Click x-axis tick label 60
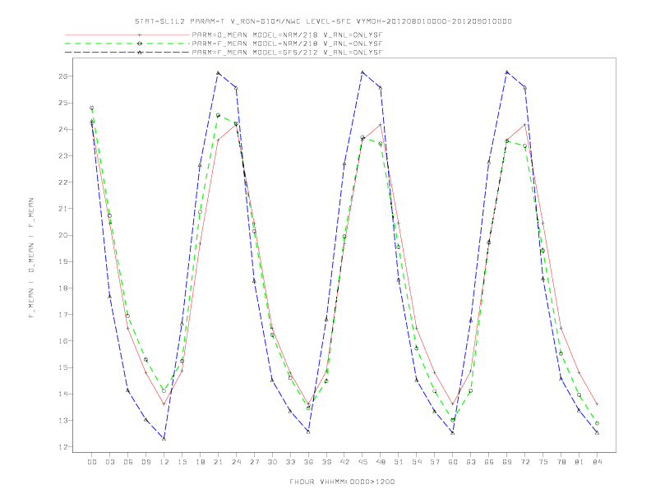This screenshot has width=651, height=503. tap(453, 462)
